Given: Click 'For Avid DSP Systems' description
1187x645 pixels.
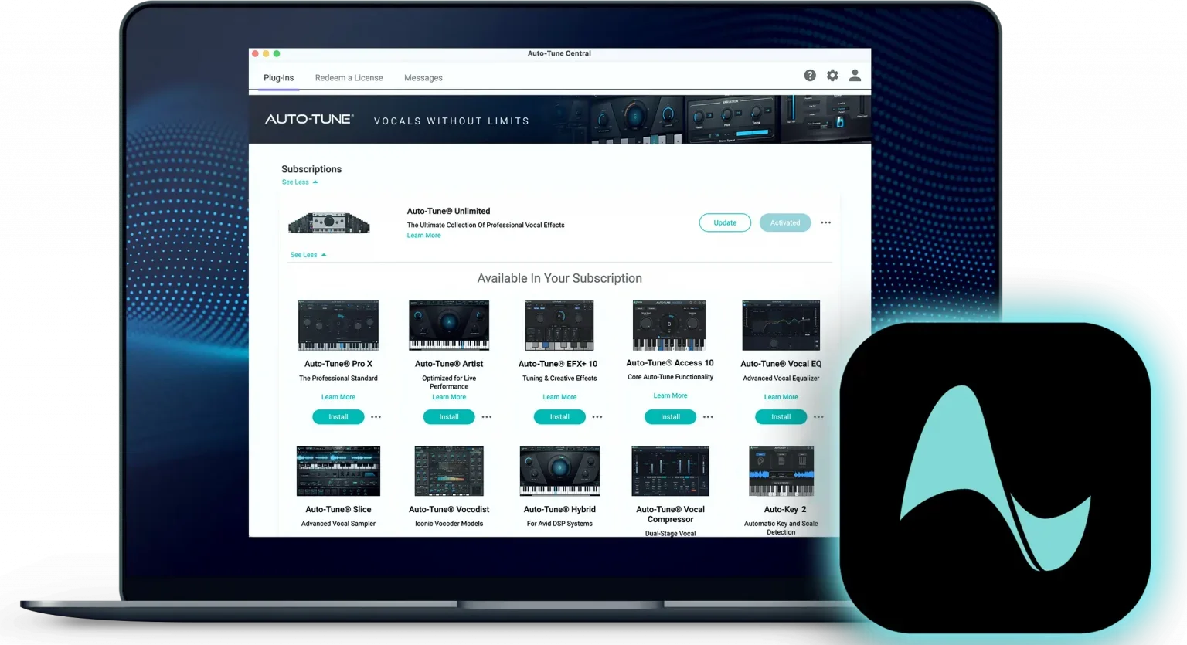Looking at the screenshot, I should [559, 524].
